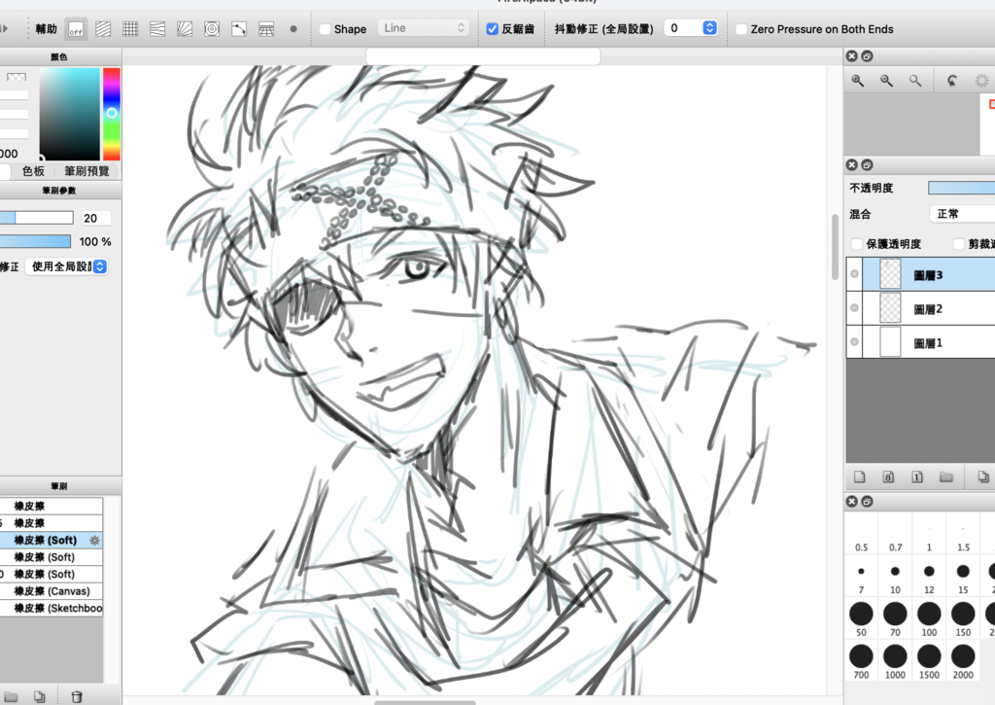Toggle visibility of 圖層1

854,341
